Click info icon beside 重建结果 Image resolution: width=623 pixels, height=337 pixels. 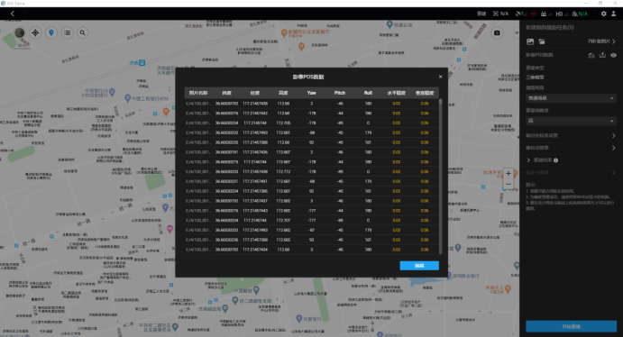tap(556, 160)
